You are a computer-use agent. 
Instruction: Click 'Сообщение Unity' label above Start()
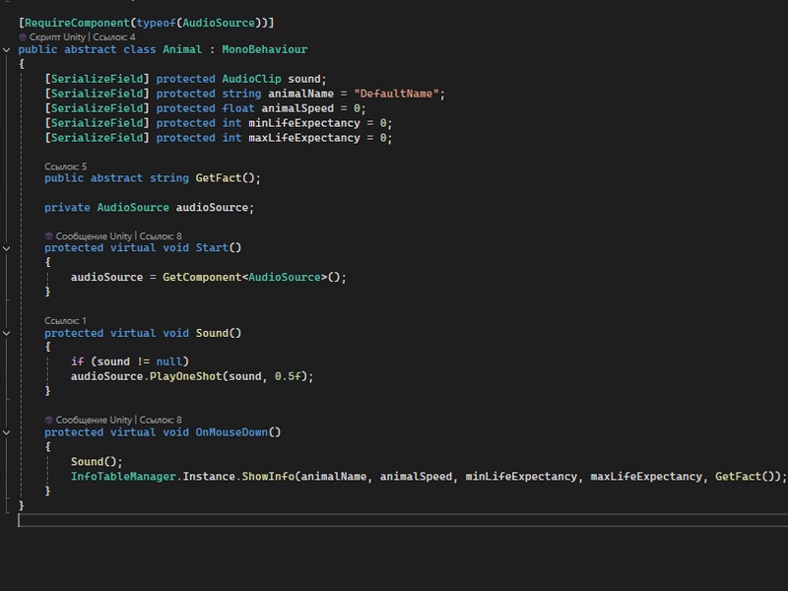pos(94,236)
